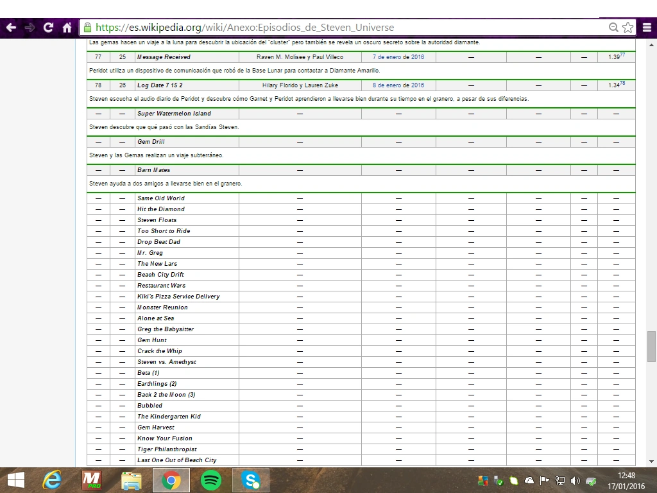
Task: Click the scrollbar down arrow
Action: (651, 461)
